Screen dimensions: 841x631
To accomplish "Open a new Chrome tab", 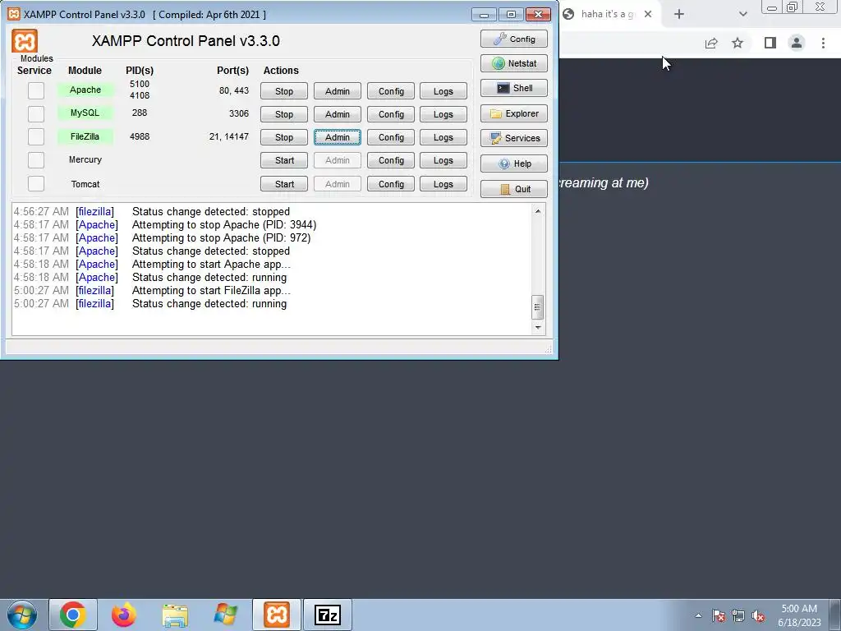I will [x=679, y=14].
